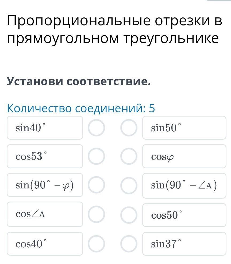Screen dimensions: 231x264
Task: Select the connector circle next to sin50°
Action: point(129,128)
